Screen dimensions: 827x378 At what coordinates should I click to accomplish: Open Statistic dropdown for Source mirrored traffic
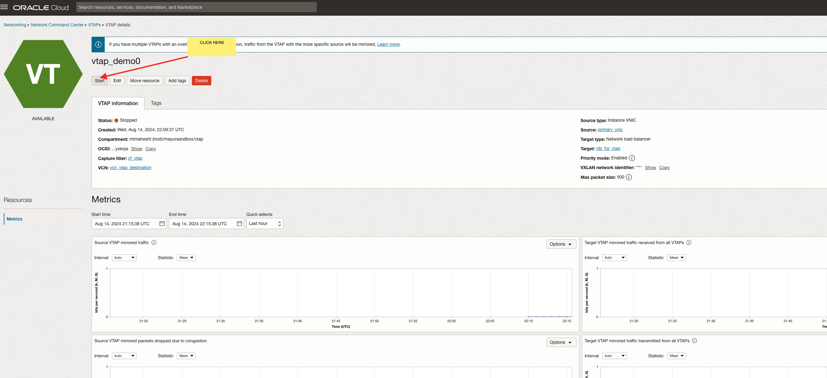point(186,258)
